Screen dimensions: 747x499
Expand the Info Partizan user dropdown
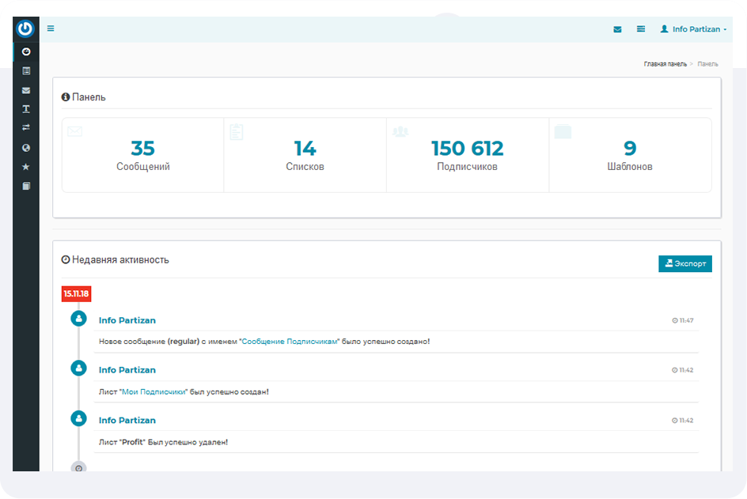tap(694, 29)
